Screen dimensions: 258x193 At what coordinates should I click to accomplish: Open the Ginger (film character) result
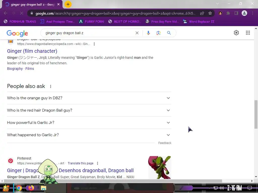32,51
